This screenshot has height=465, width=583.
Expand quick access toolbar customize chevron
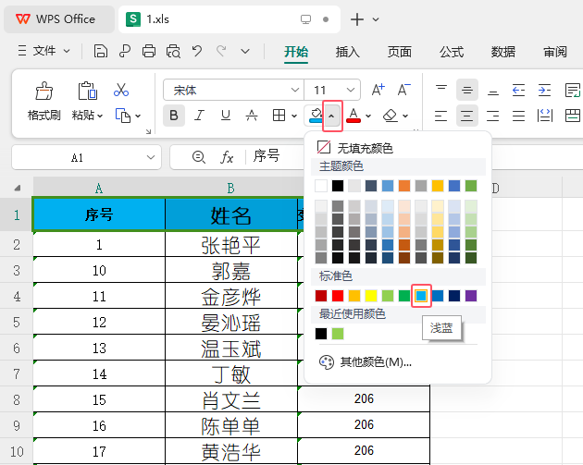[245, 51]
